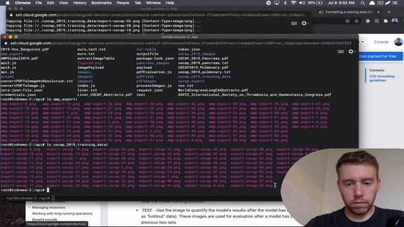Click the date and time Jul 9 6:52 AM
Screen dimensions: 404x227
(342, 3)
